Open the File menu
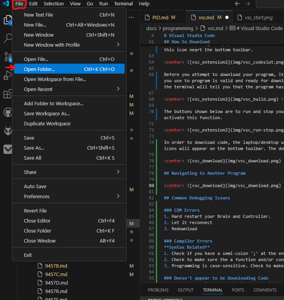284x300 pixels. pos(19,3)
